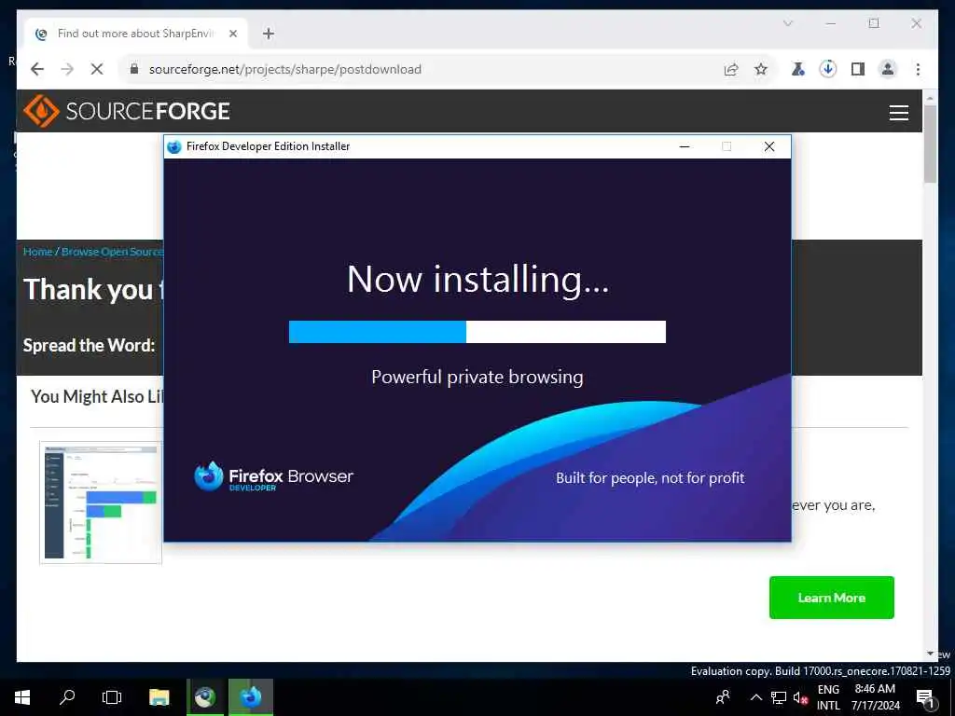Screen dimensions: 955x716
Task: Open the volume tray icon
Action: (800, 697)
